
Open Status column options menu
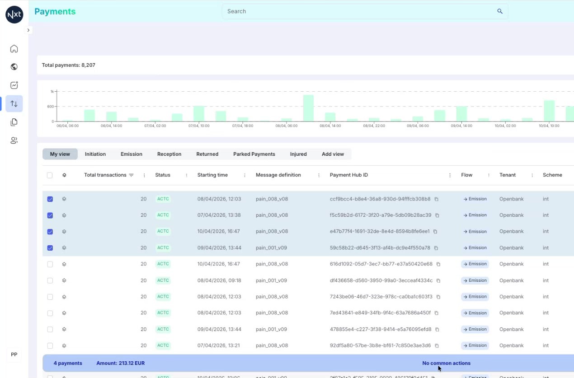click(x=186, y=175)
